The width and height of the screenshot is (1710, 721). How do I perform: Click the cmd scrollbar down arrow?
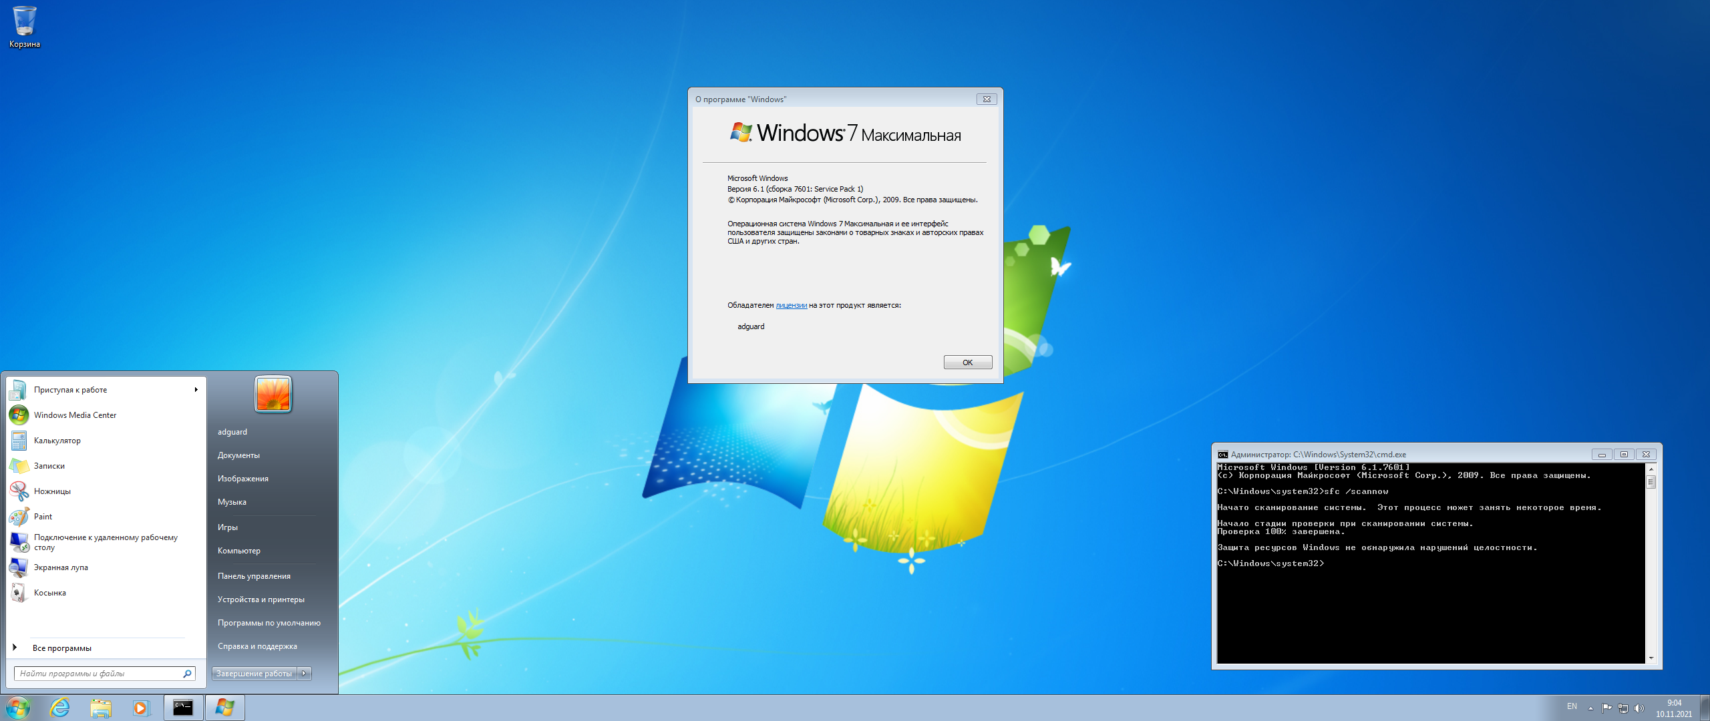pos(1651,658)
